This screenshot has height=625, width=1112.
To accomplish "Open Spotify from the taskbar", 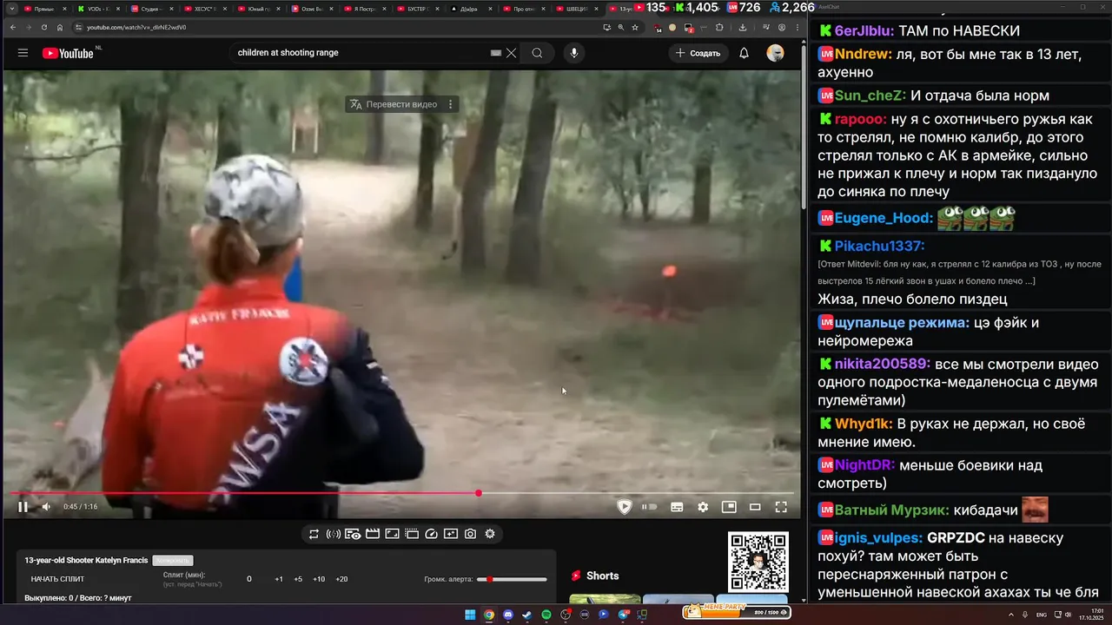I will tap(546, 615).
